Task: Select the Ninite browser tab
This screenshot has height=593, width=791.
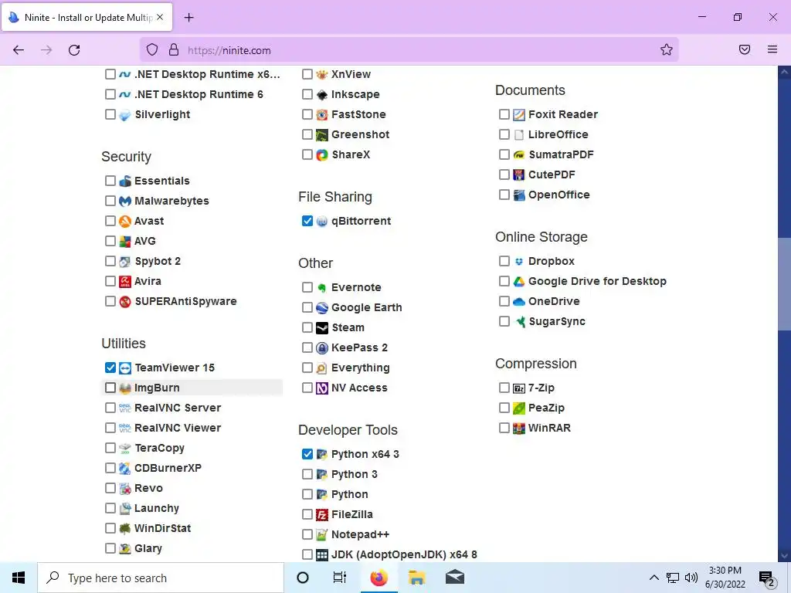Action: pyautogui.click(x=87, y=17)
